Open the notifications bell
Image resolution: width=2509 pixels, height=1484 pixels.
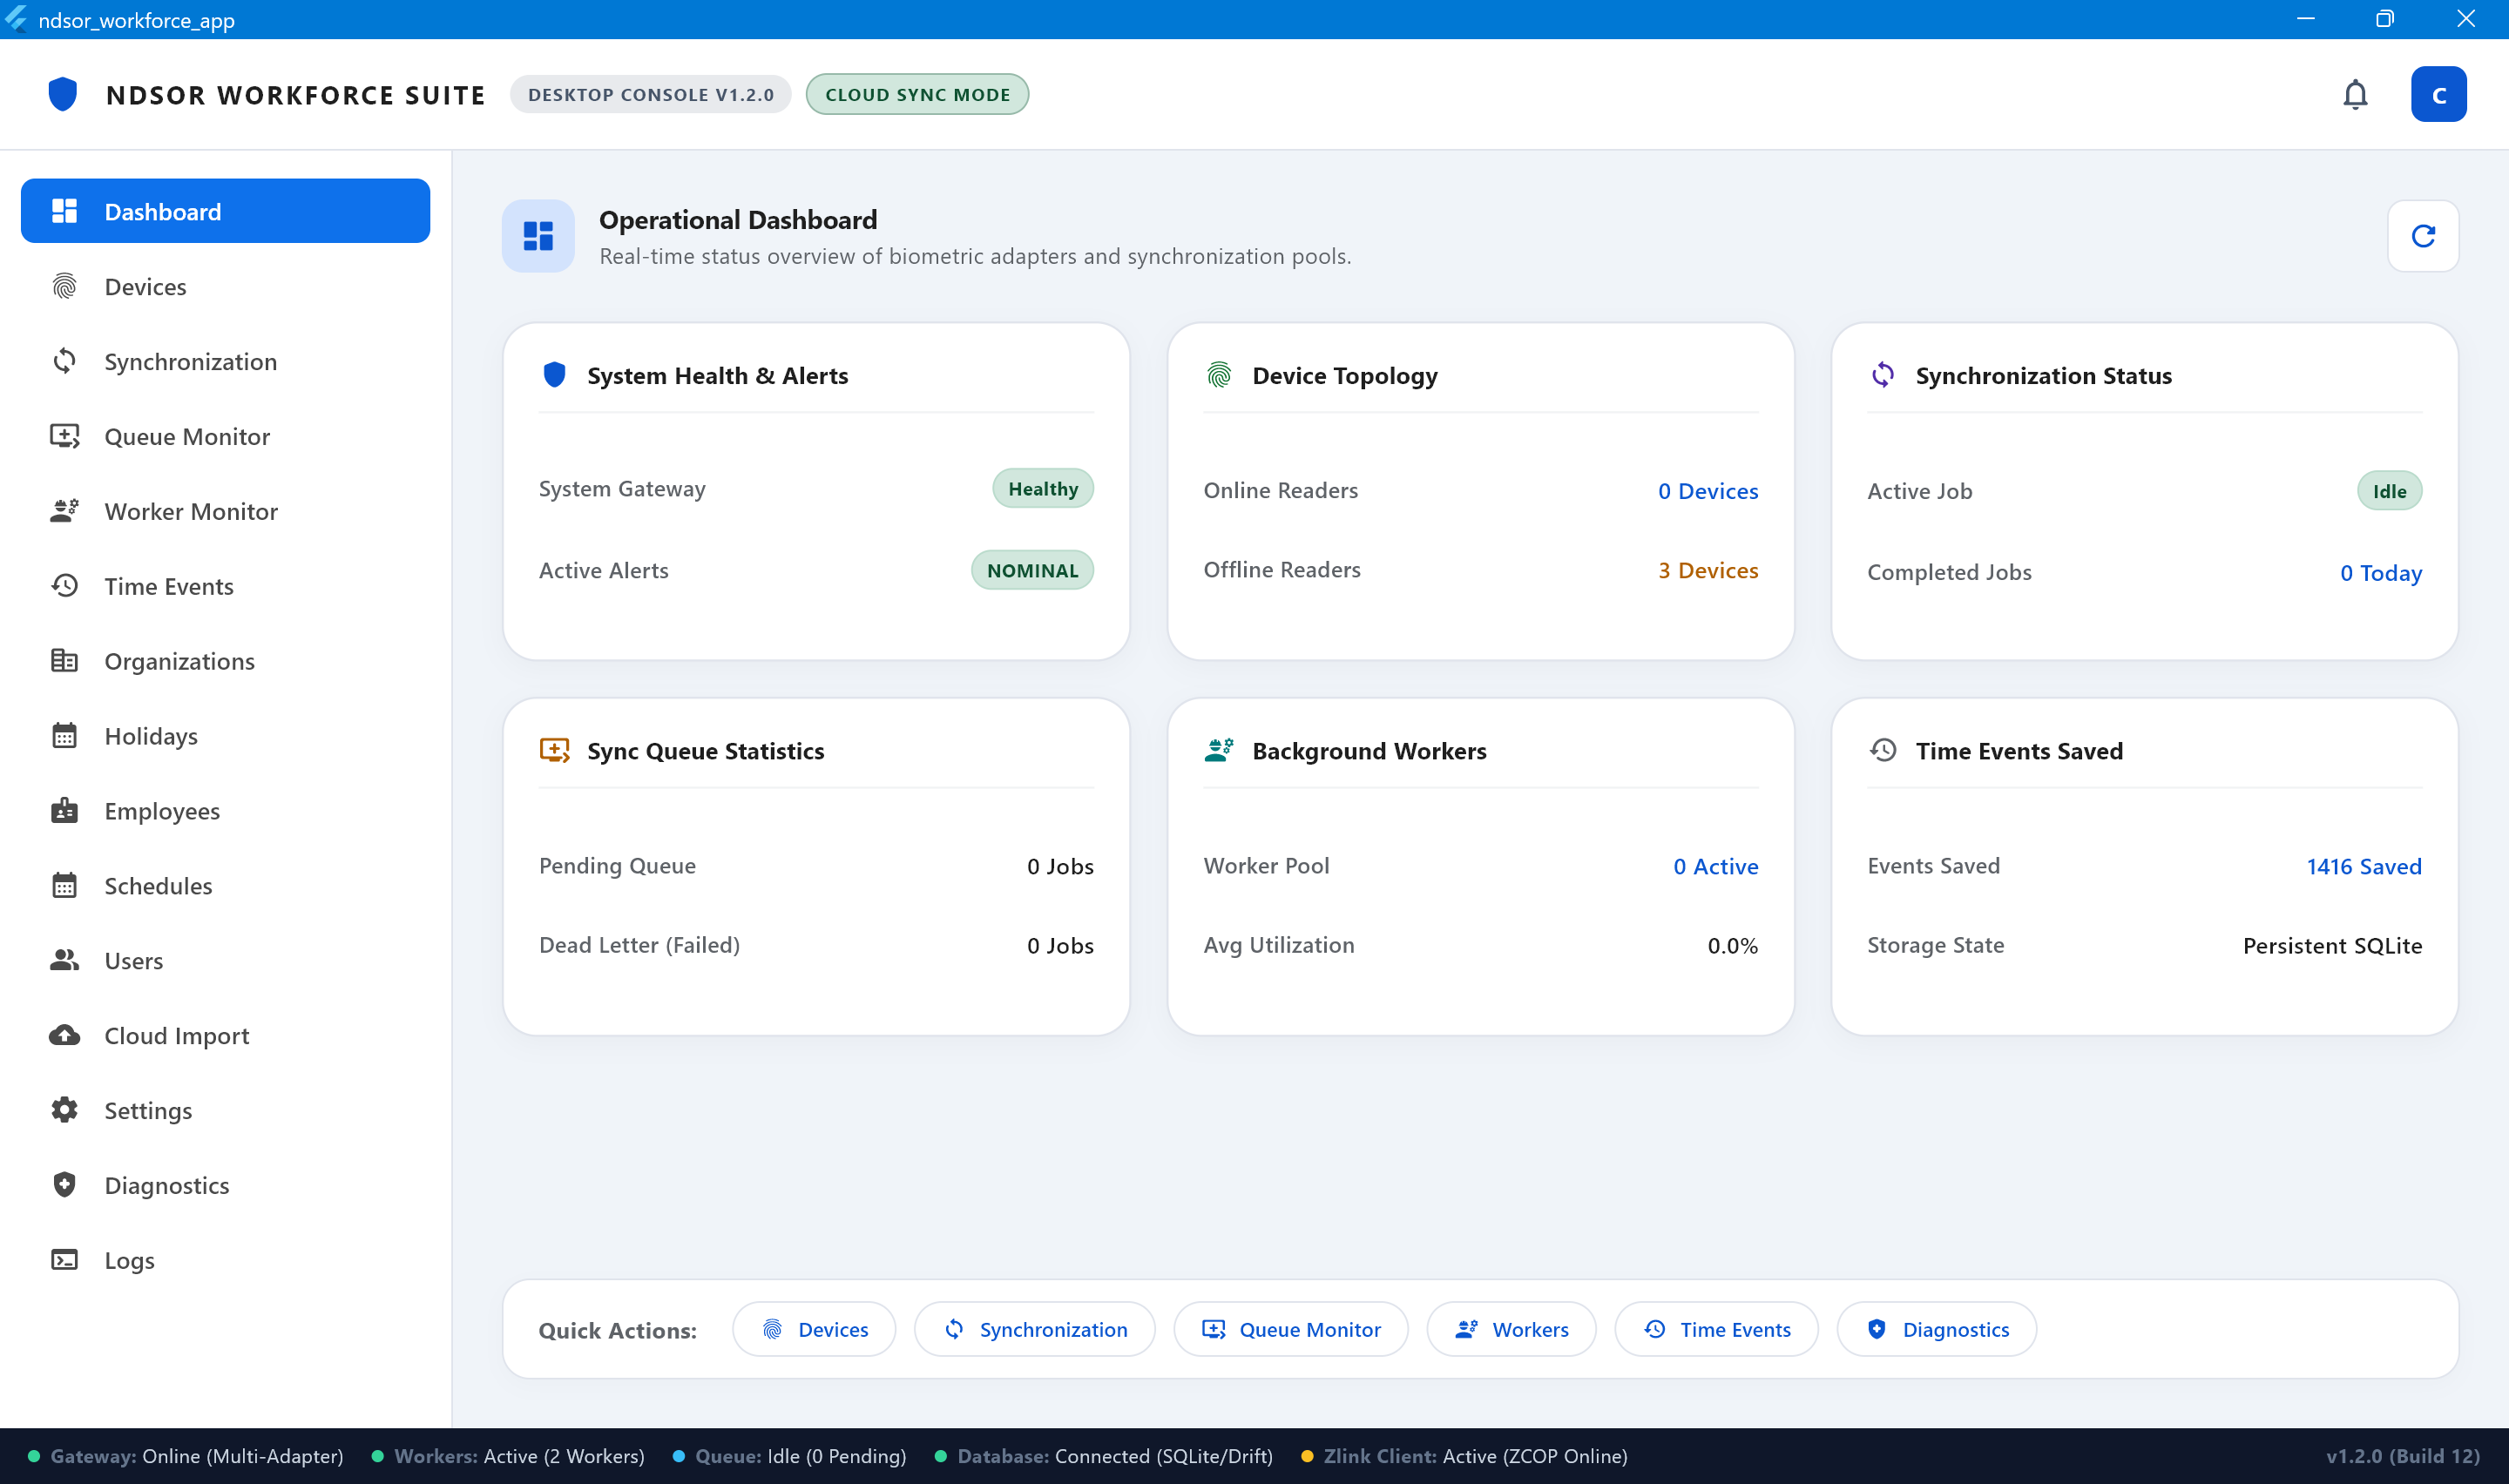[2355, 94]
